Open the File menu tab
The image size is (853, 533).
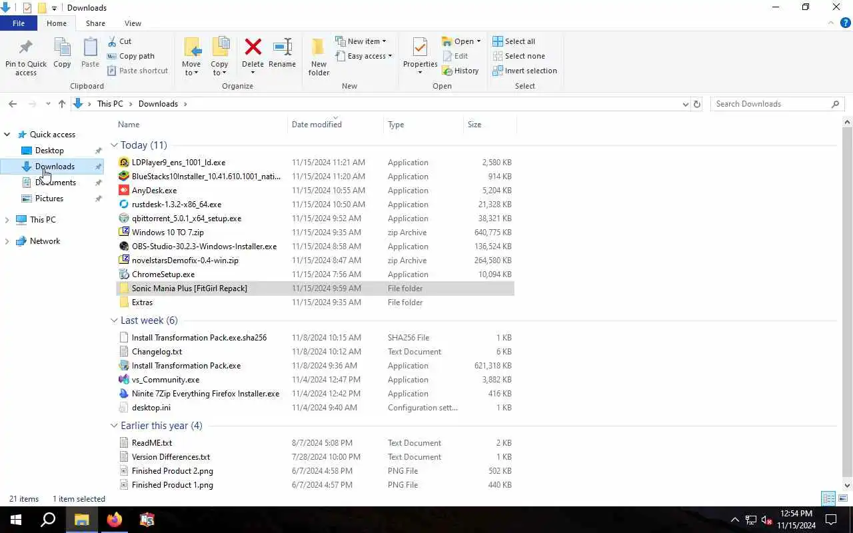click(19, 23)
